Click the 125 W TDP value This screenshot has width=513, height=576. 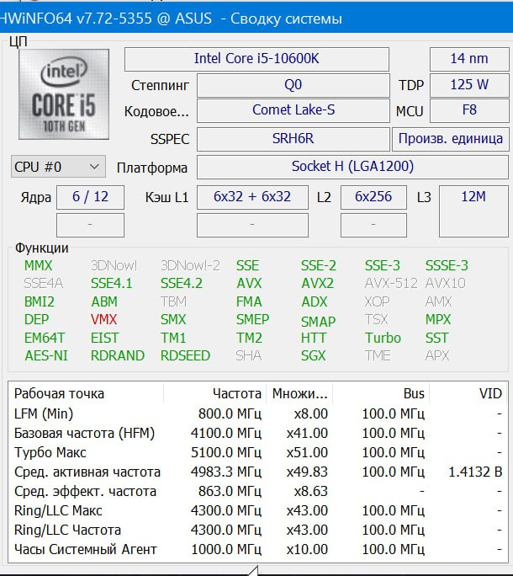[469, 85]
